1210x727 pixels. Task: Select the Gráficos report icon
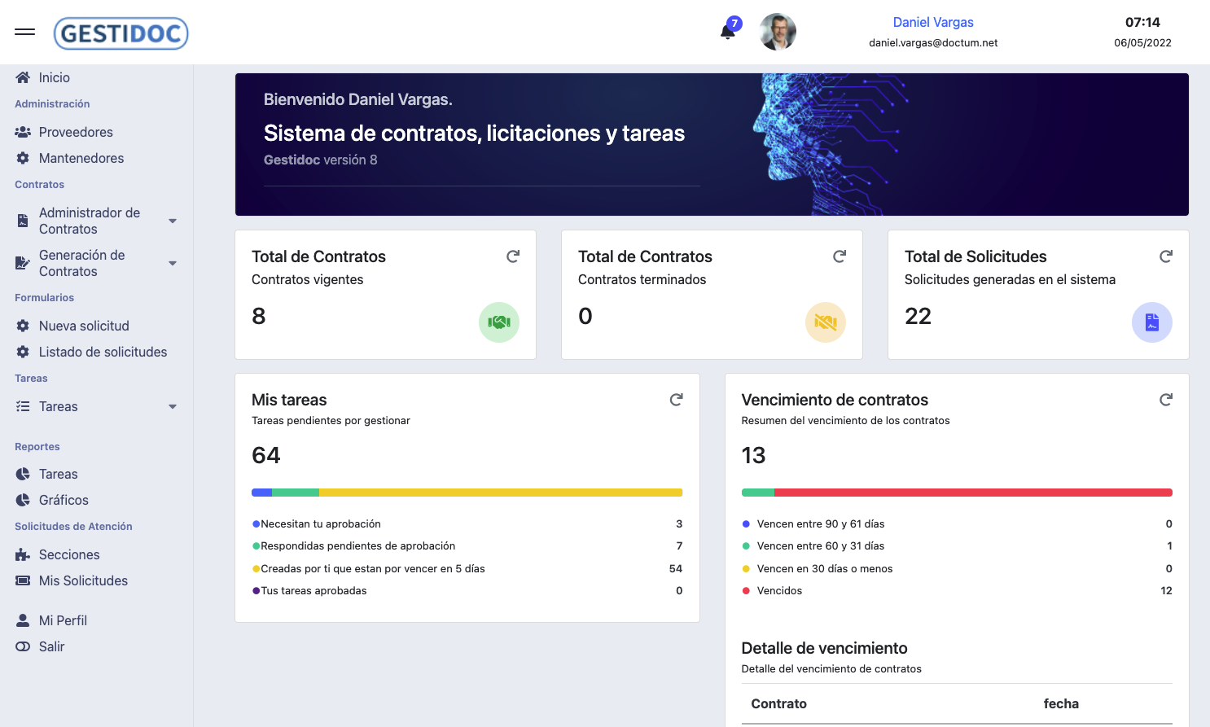click(x=21, y=500)
